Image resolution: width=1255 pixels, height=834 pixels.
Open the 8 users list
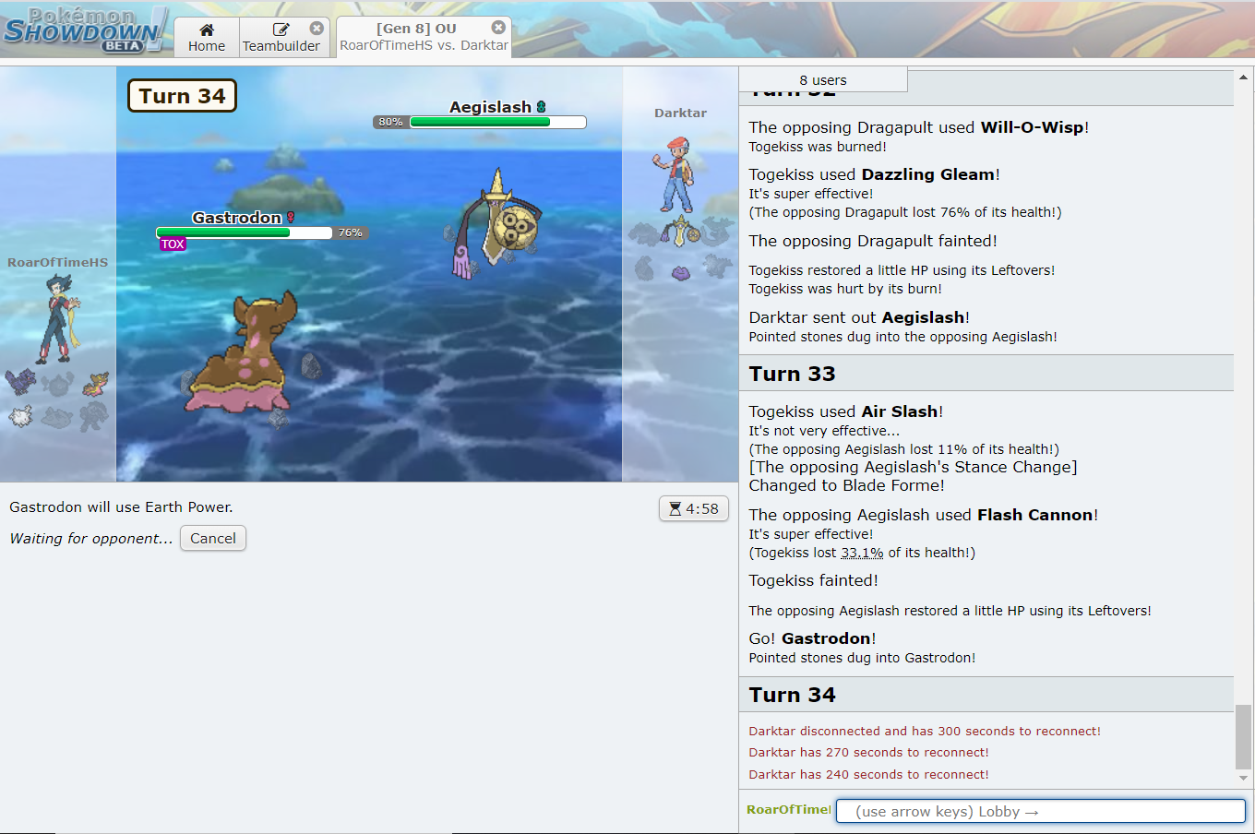point(823,80)
